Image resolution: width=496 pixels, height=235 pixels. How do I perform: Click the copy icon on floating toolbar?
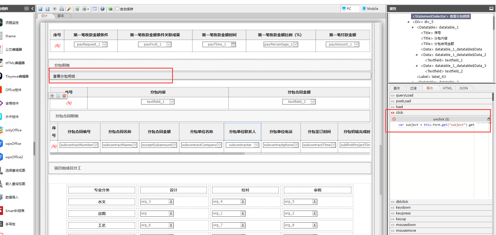click(x=58, y=95)
